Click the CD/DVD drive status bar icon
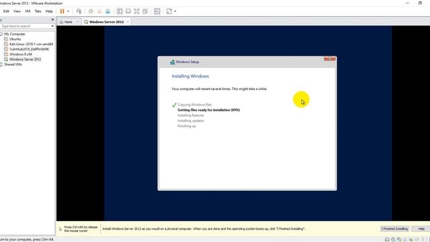Image resolution: width=430 pixels, height=242 pixels. [x=393, y=239]
